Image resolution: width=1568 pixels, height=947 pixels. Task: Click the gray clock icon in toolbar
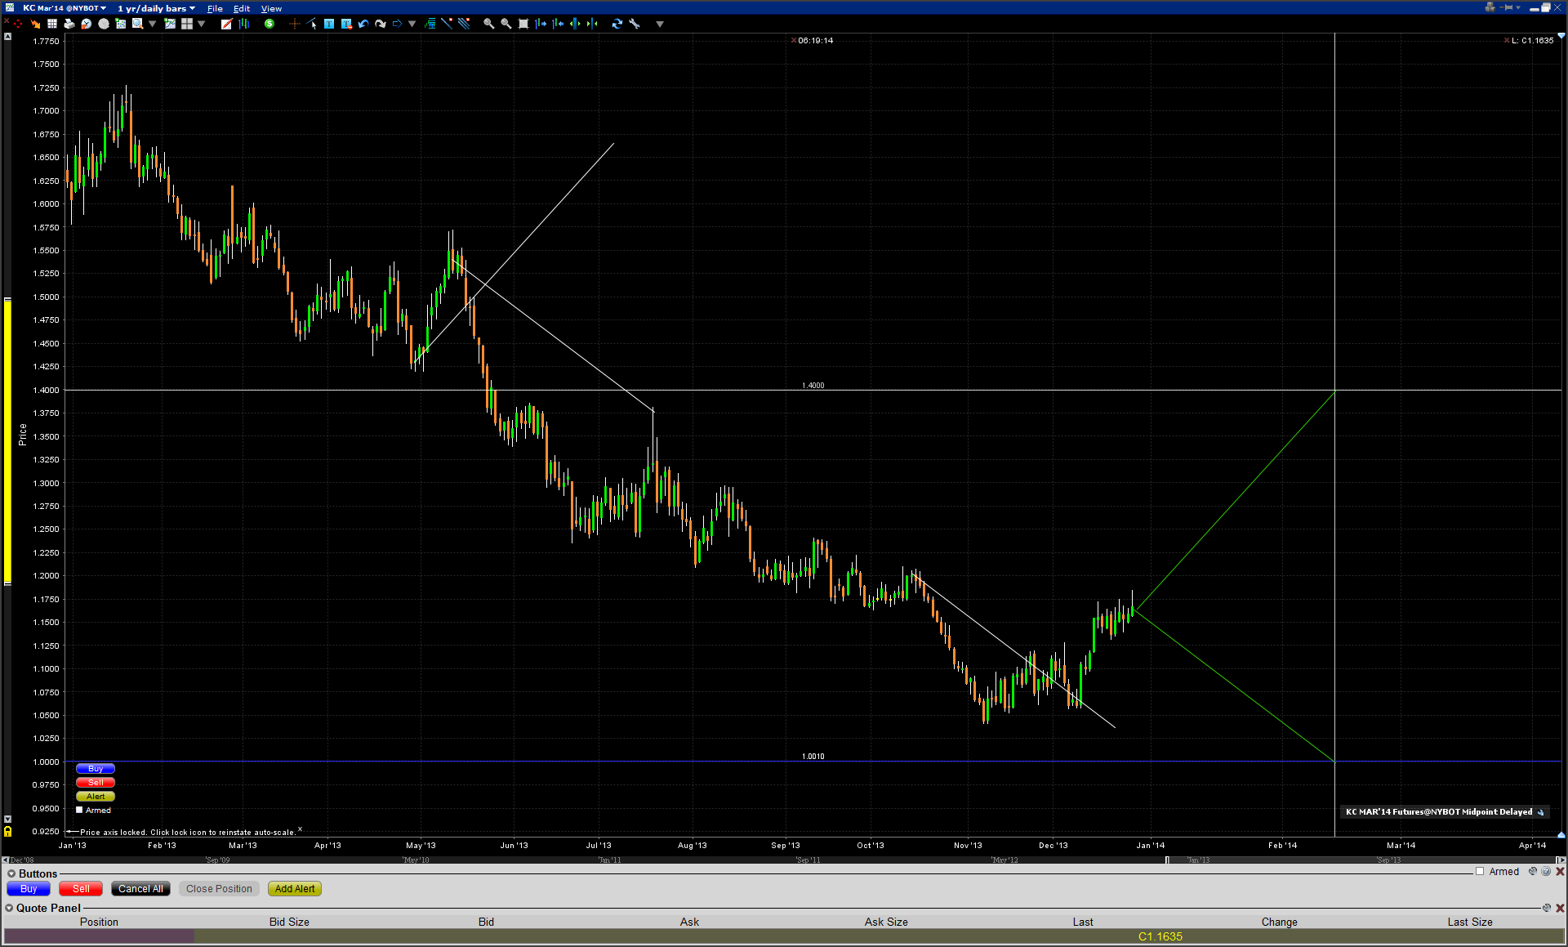[104, 24]
